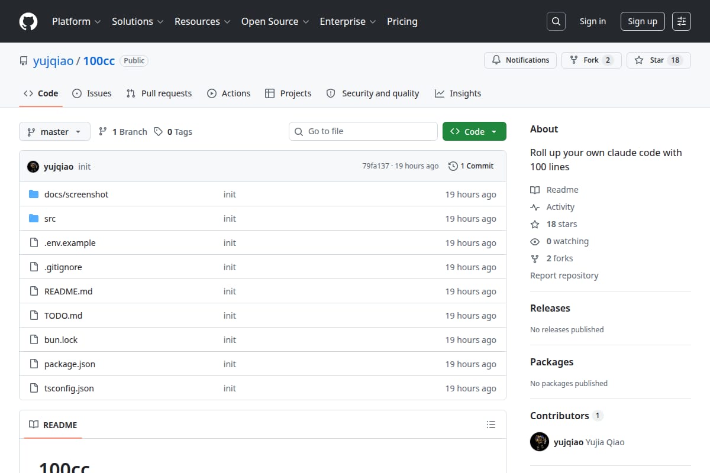Star the repository with Star button
This screenshot has height=473, width=710.
[659, 60]
